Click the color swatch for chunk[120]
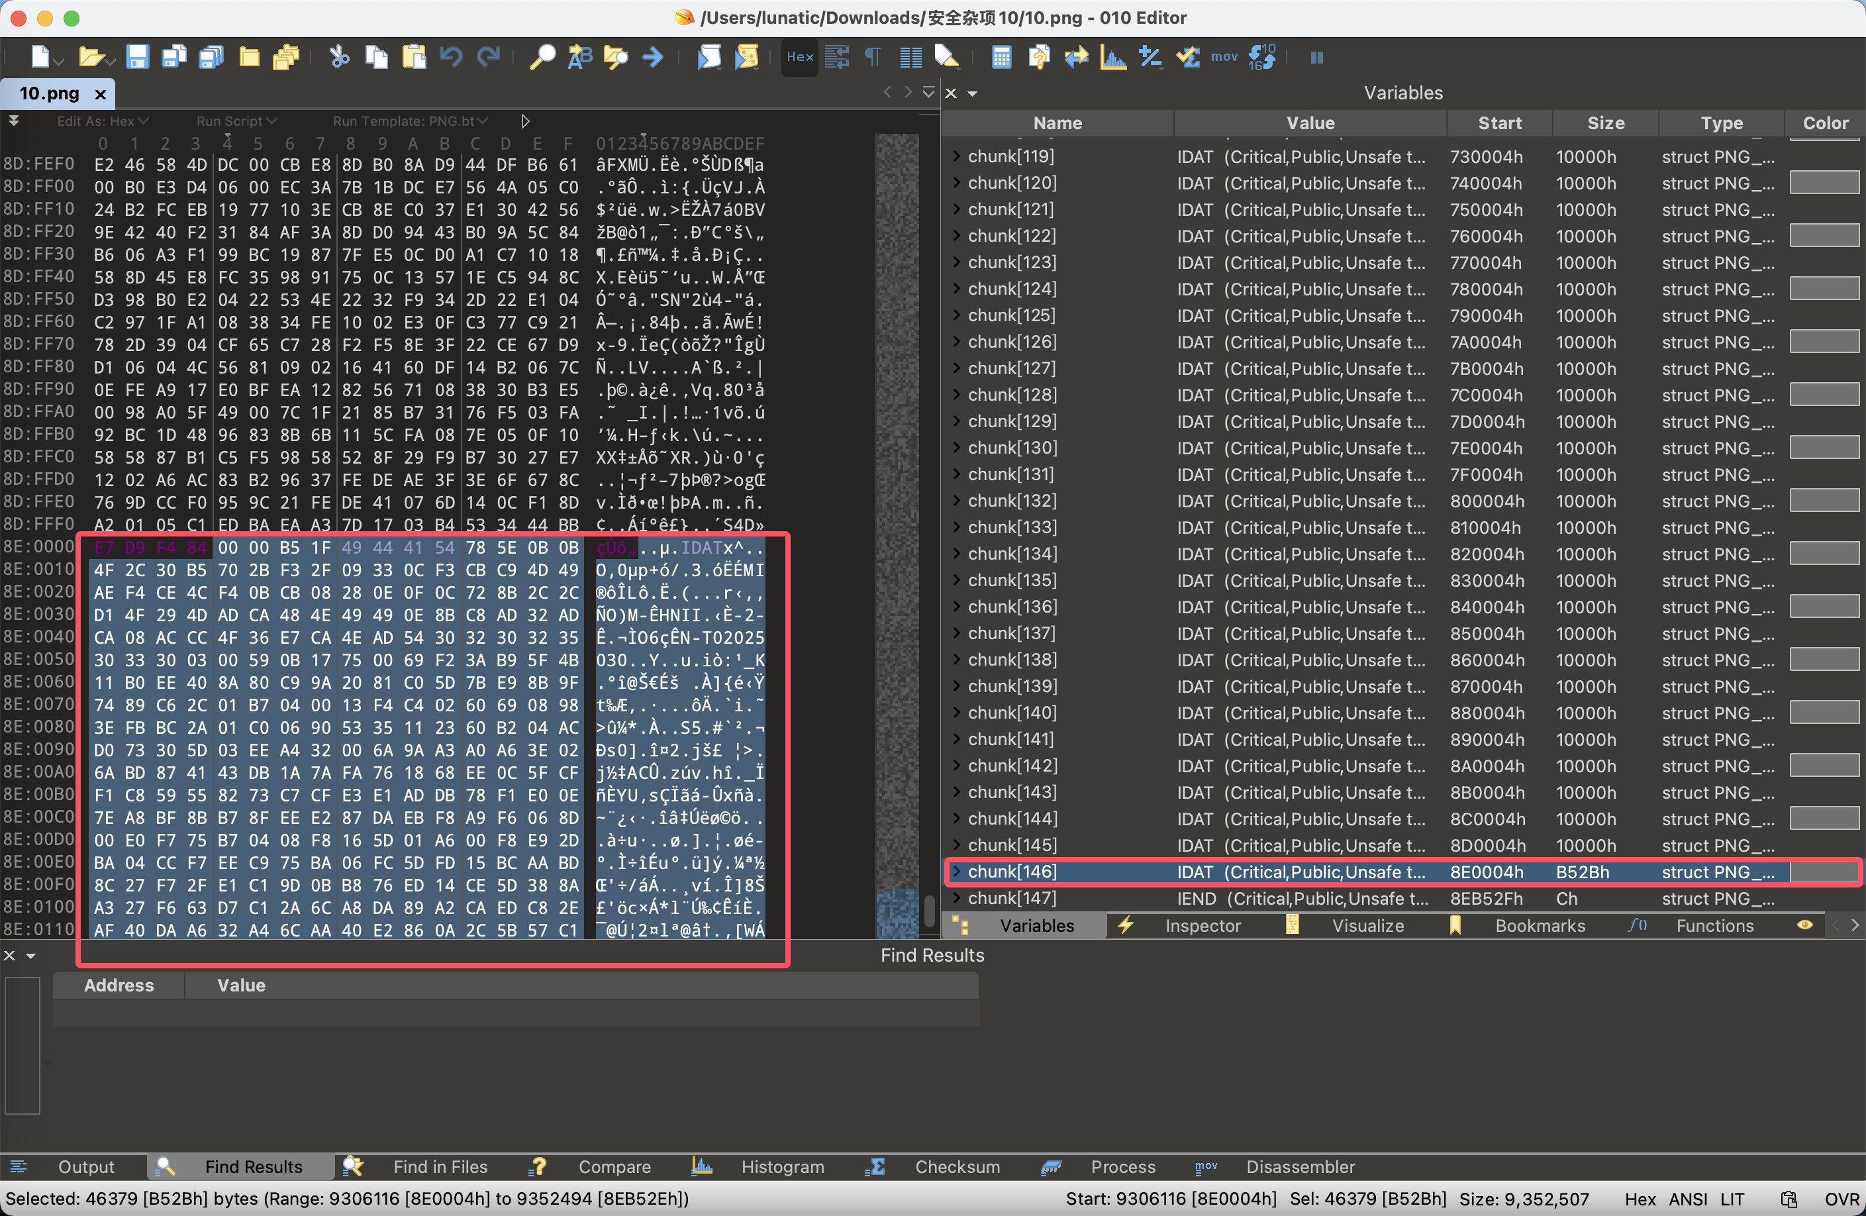The height and width of the screenshot is (1216, 1866). click(x=1824, y=183)
